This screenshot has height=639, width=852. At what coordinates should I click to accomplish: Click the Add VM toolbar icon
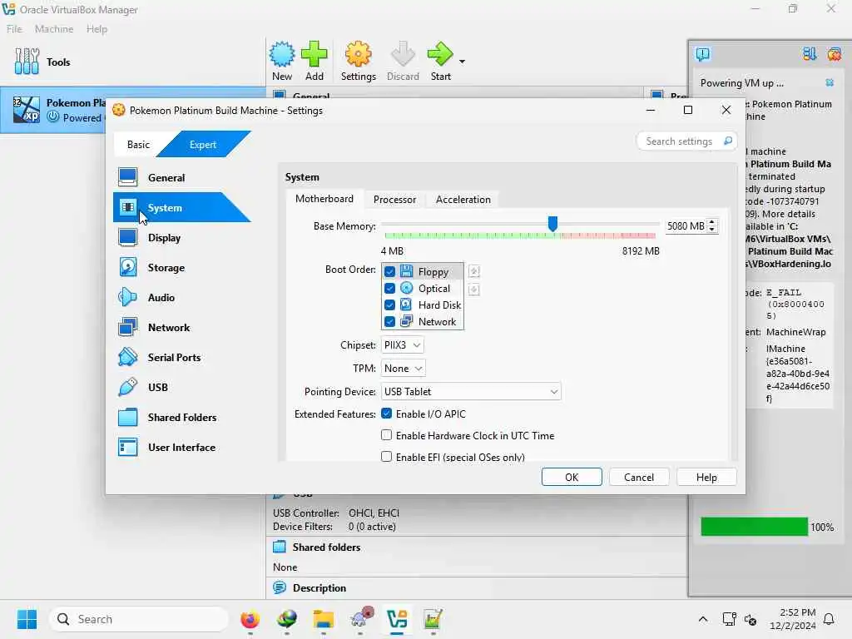tap(314, 55)
